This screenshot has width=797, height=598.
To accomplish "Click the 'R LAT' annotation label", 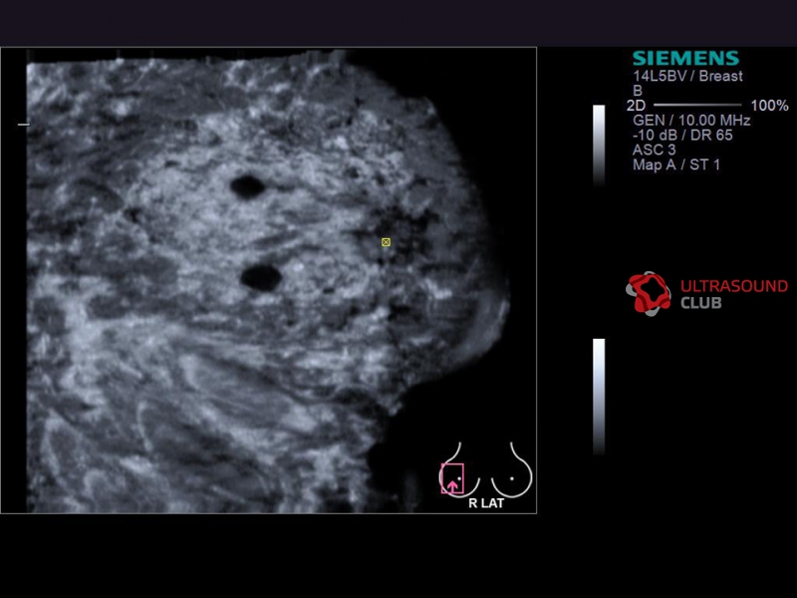I will click(x=486, y=503).
